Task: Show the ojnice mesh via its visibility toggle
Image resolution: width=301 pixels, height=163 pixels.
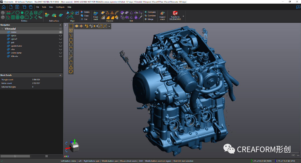Action: (60, 36)
